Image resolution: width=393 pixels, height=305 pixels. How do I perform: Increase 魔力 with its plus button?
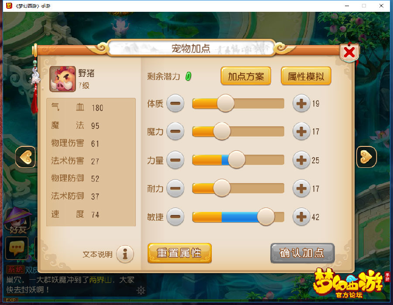click(x=301, y=131)
